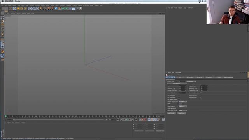
Task: Open the project scale units dropdown
Action: click(191, 82)
